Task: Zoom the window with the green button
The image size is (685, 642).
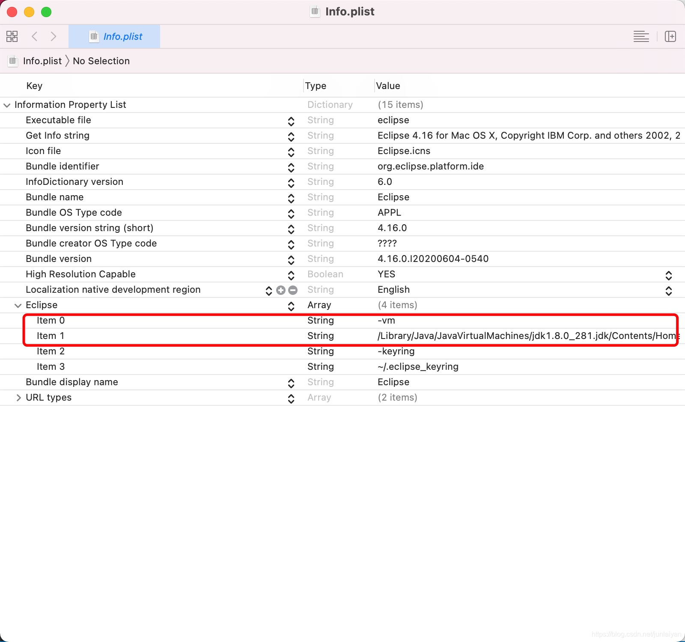Action: 46,12
